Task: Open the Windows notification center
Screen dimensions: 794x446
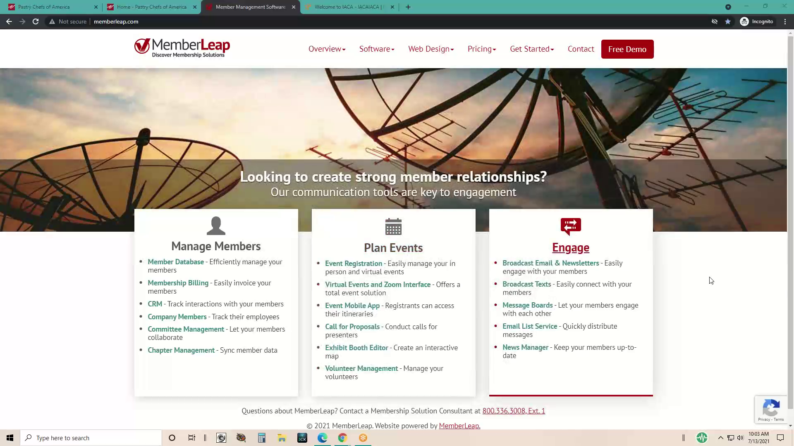Action: [780, 438]
